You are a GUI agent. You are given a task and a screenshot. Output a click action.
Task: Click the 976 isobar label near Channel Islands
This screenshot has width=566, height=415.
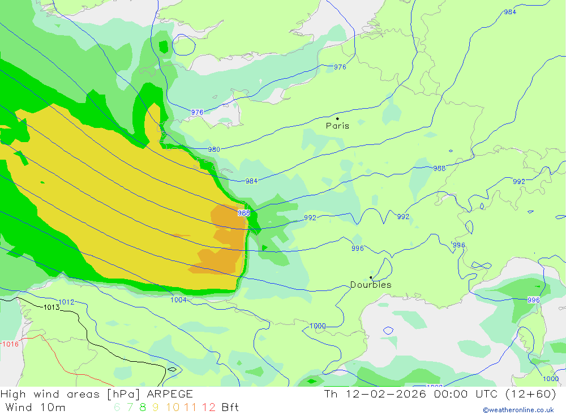coord(197,113)
